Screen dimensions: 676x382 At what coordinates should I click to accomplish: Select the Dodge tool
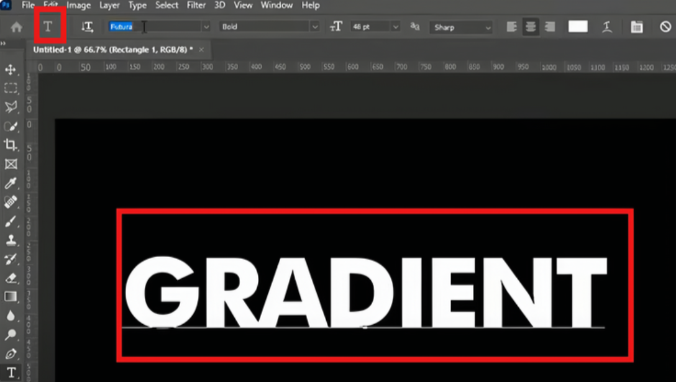(x=11, y=335)
